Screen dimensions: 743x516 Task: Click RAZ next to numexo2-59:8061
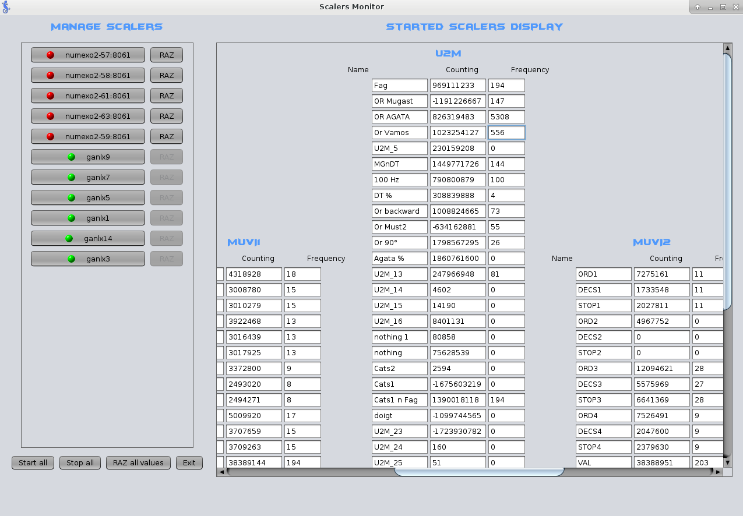167,136
